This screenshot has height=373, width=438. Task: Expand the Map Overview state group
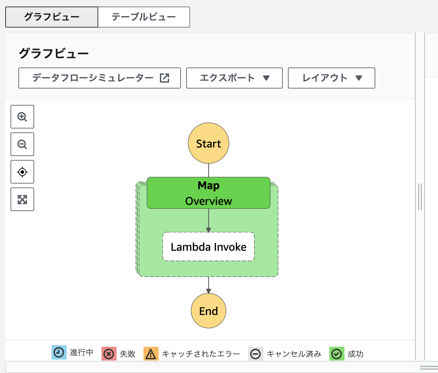tap(208, 193)
